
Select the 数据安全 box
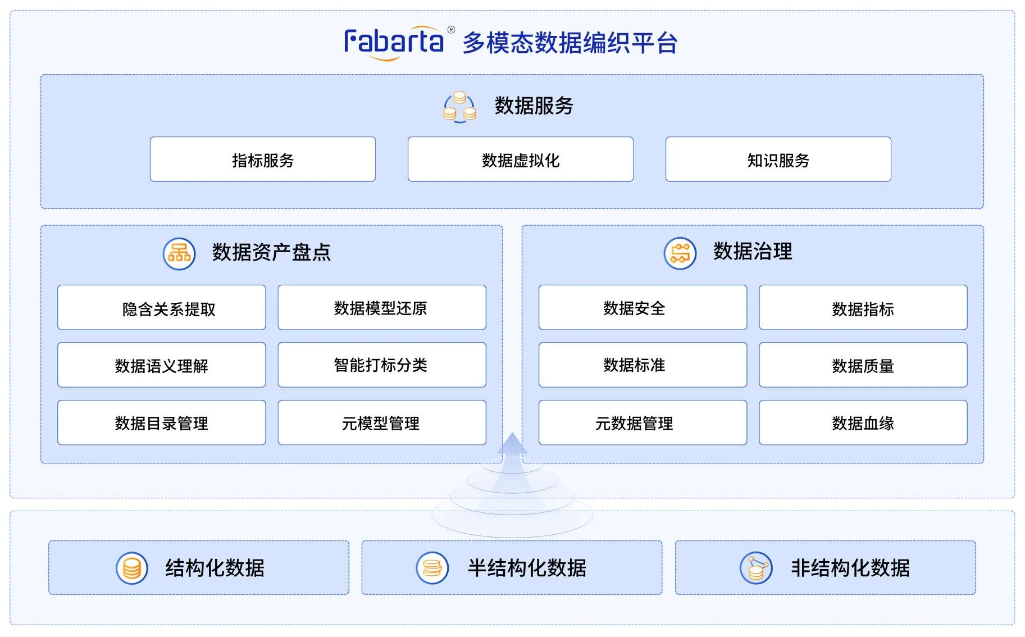pos(643,308)
